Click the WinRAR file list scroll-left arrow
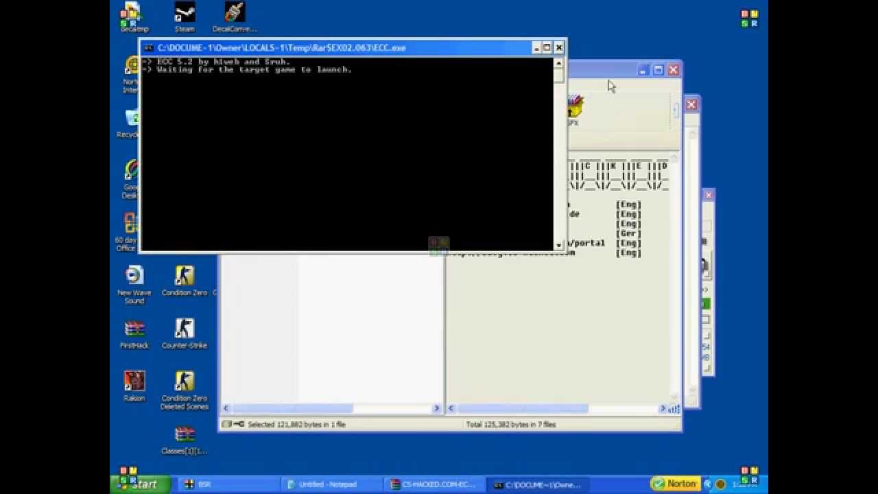This screenshot has height=494, width=878. click(226, 408)
